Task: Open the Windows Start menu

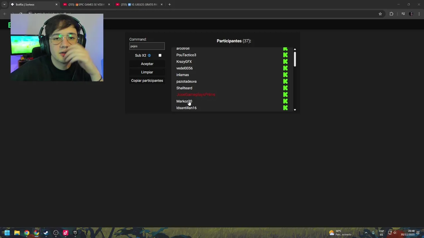Action: [x=7, y=233]
